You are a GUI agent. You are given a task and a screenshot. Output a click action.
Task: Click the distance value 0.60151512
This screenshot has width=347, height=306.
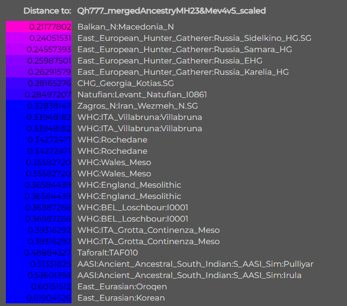pyautogui.click(x=51, y=287)
